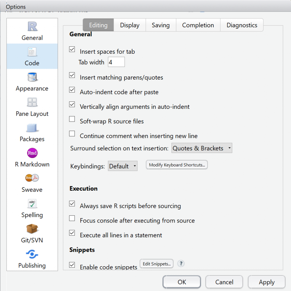
Task: Open Sweave via Rnw PDF icon
Action: [32, 178]
